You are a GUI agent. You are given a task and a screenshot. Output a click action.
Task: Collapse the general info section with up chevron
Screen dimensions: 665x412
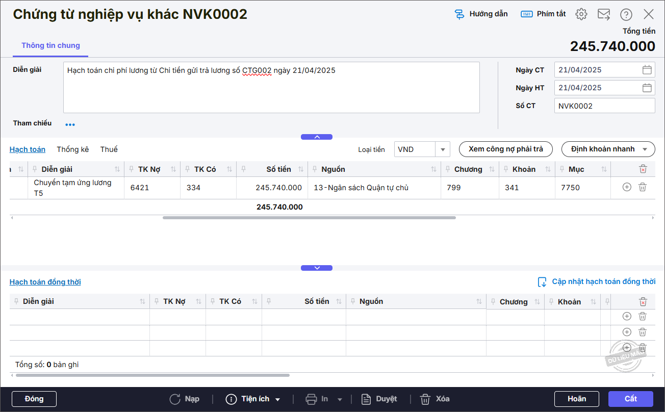click(317, 137)
